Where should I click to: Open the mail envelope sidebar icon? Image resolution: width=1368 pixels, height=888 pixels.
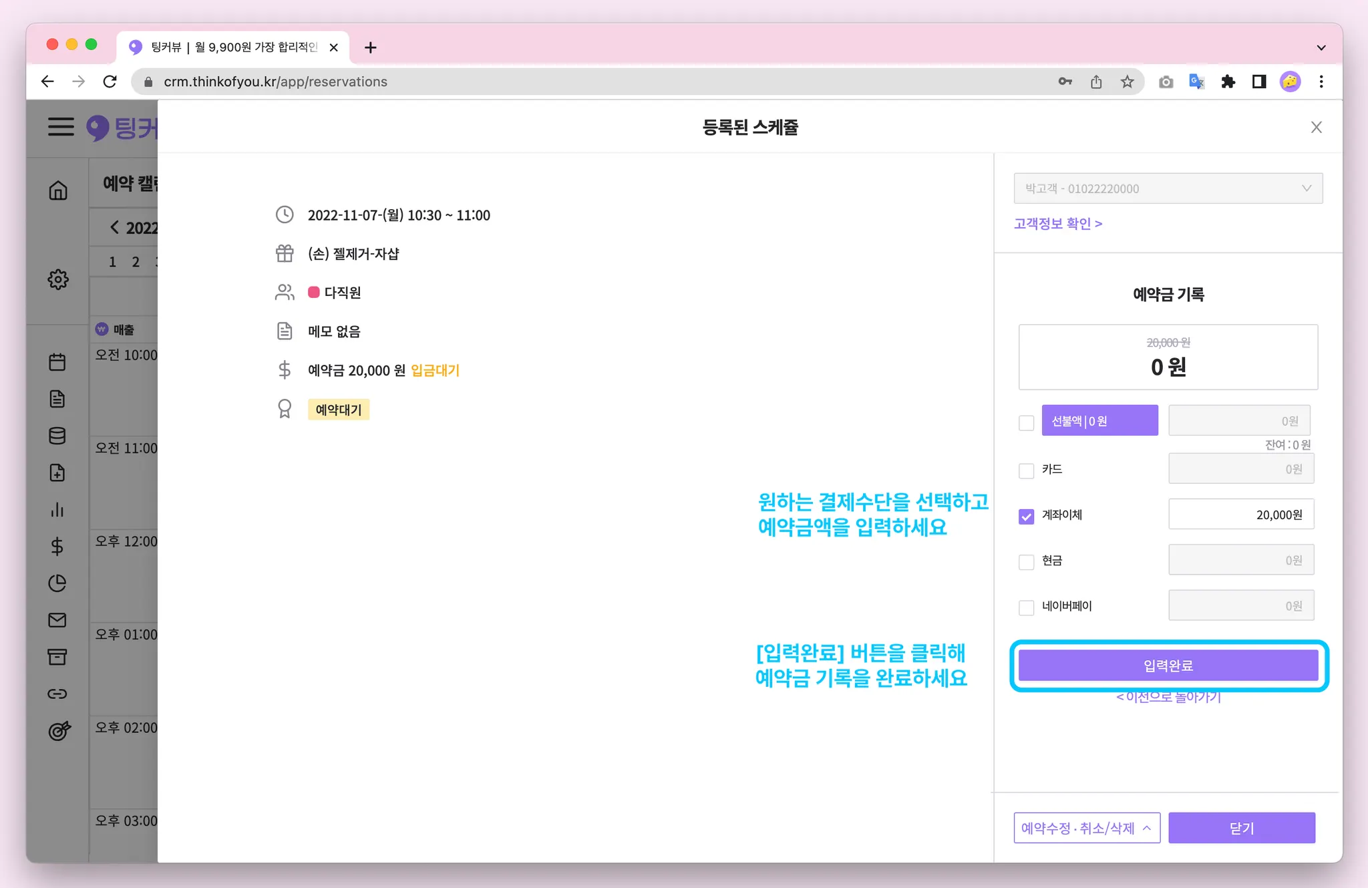pos(57,620)
